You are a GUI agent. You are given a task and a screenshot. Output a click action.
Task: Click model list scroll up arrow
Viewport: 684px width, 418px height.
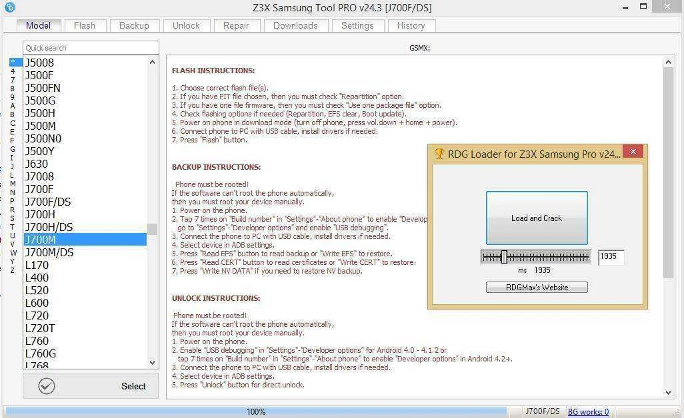point(152,62)
